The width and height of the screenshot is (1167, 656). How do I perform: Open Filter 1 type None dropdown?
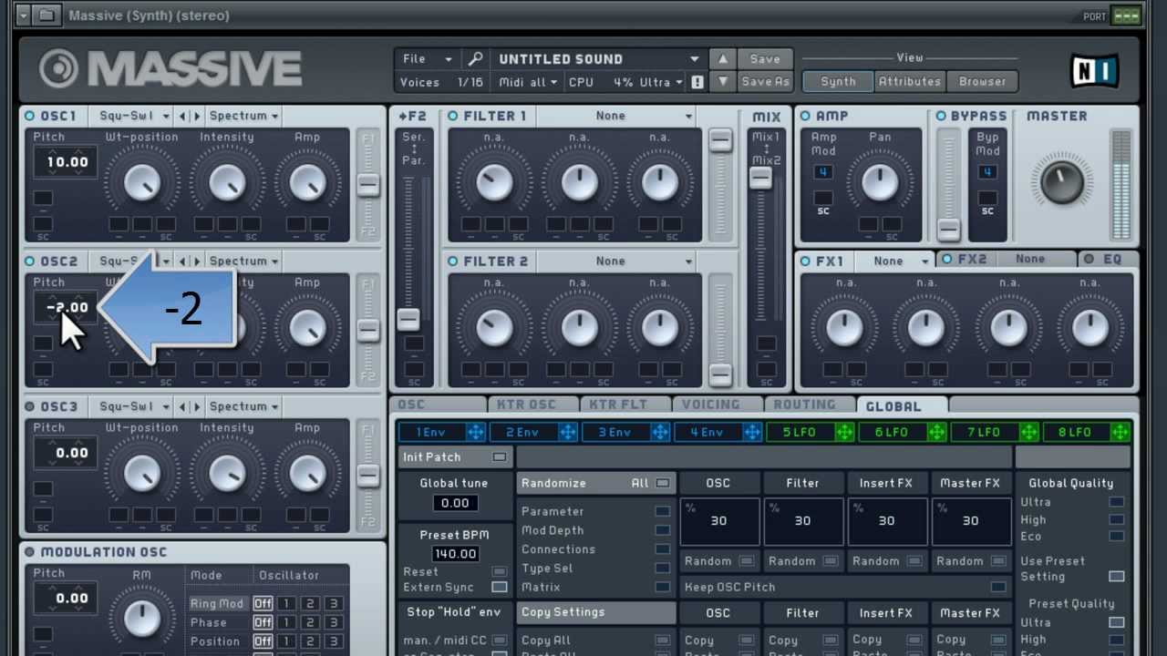pos(617,116)
